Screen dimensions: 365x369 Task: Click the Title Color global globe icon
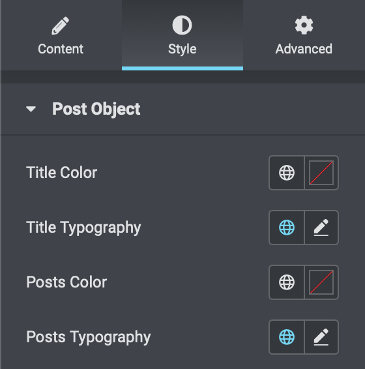click(x=286, y=173)
